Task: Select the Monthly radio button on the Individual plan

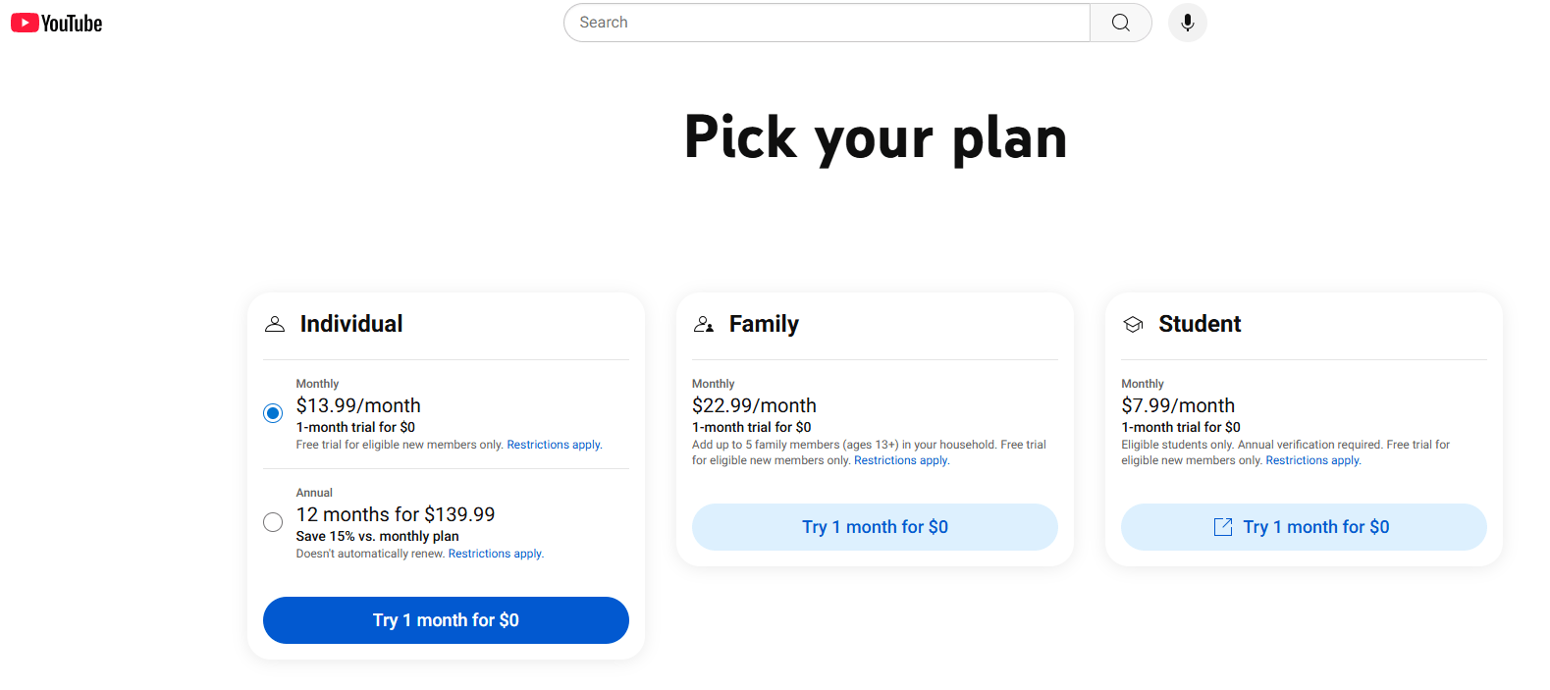Action: click(x=273, y=412)
